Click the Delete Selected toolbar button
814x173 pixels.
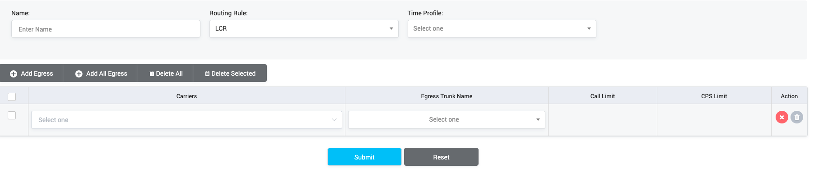click(230, 73)
